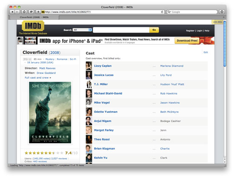The height and width of the screenshot is (176, 234).
Task: Click the blue vertical scrollbar thumb
Action: [225, 44]
